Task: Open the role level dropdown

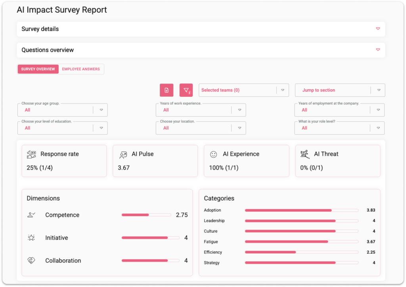Action: (x=339, y=128)
